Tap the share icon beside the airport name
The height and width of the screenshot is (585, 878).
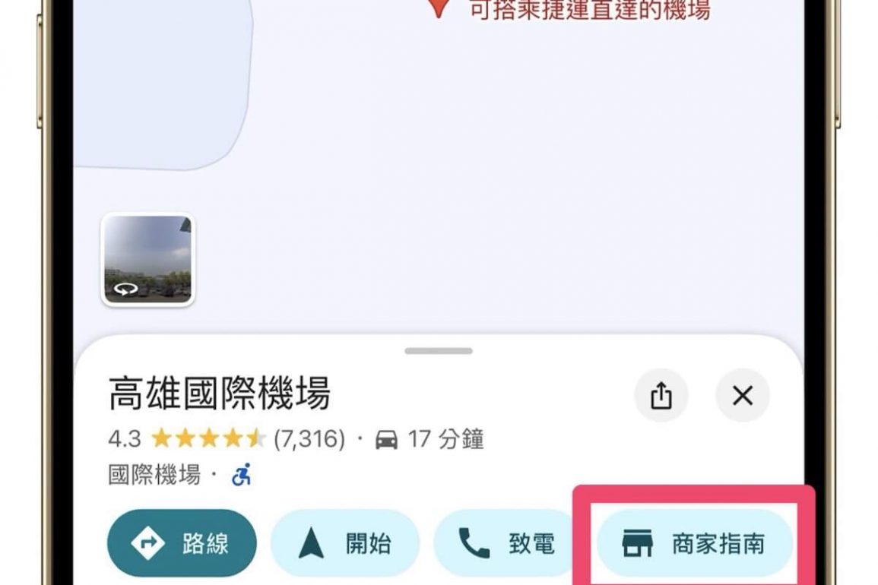click(661, 395)
